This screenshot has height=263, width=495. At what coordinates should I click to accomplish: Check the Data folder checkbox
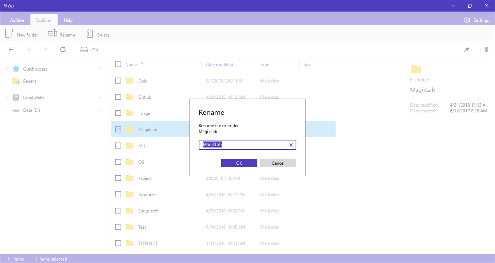point(118,81)
